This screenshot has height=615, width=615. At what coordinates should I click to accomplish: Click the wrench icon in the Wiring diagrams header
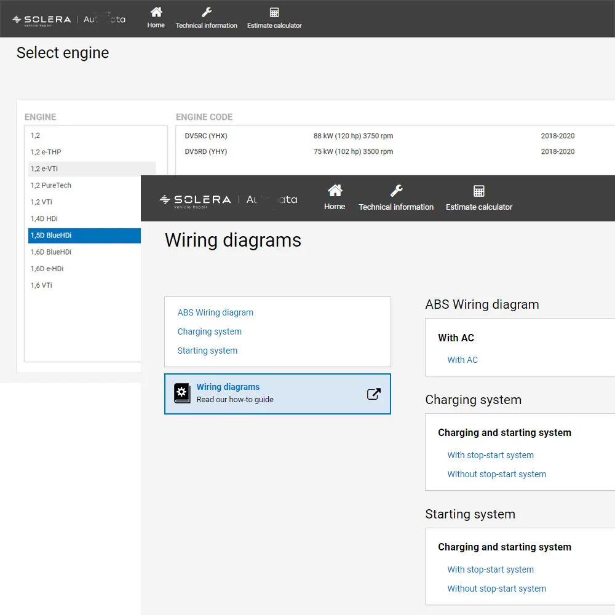397,191
